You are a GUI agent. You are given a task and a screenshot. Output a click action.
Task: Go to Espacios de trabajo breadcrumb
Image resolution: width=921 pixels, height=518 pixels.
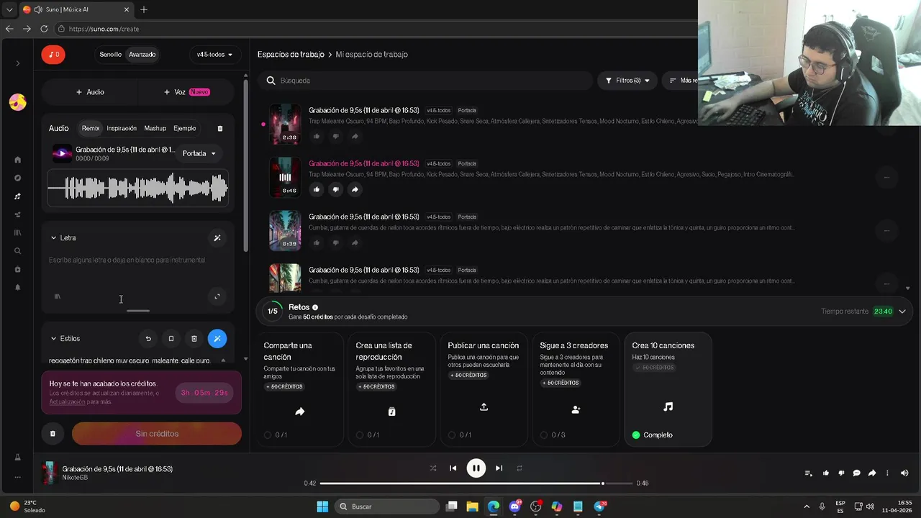291,55
